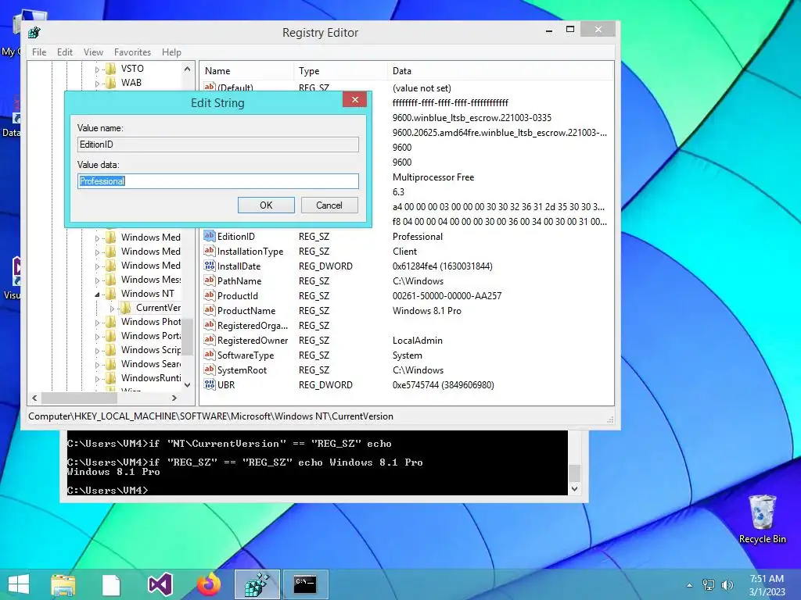Expand the Windows Sear tree node
The height and width of the screenshot is (600, 801).
97,365
